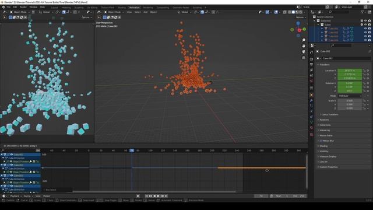Click the Custom Properties panel header
Viewport: 373px width, 210px height.
pyautogui.click(x=328, y=167)
